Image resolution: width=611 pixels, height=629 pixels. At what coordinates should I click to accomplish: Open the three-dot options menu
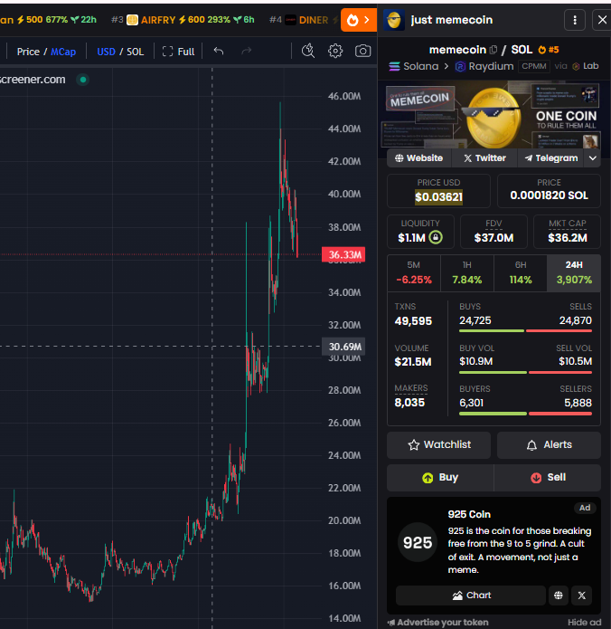575,20
